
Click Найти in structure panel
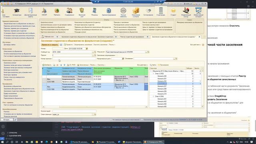point(153,65)
